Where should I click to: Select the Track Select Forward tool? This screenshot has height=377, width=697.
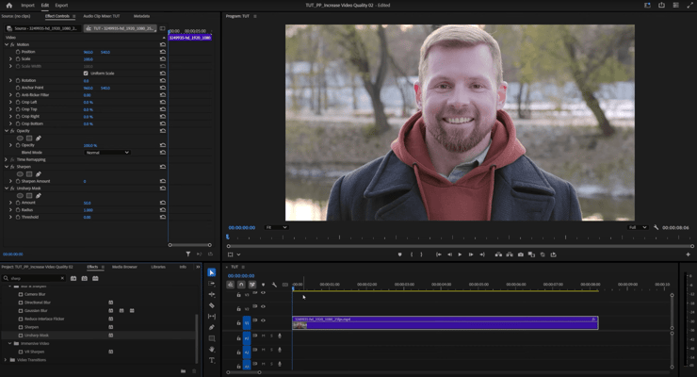click(212, 284)
